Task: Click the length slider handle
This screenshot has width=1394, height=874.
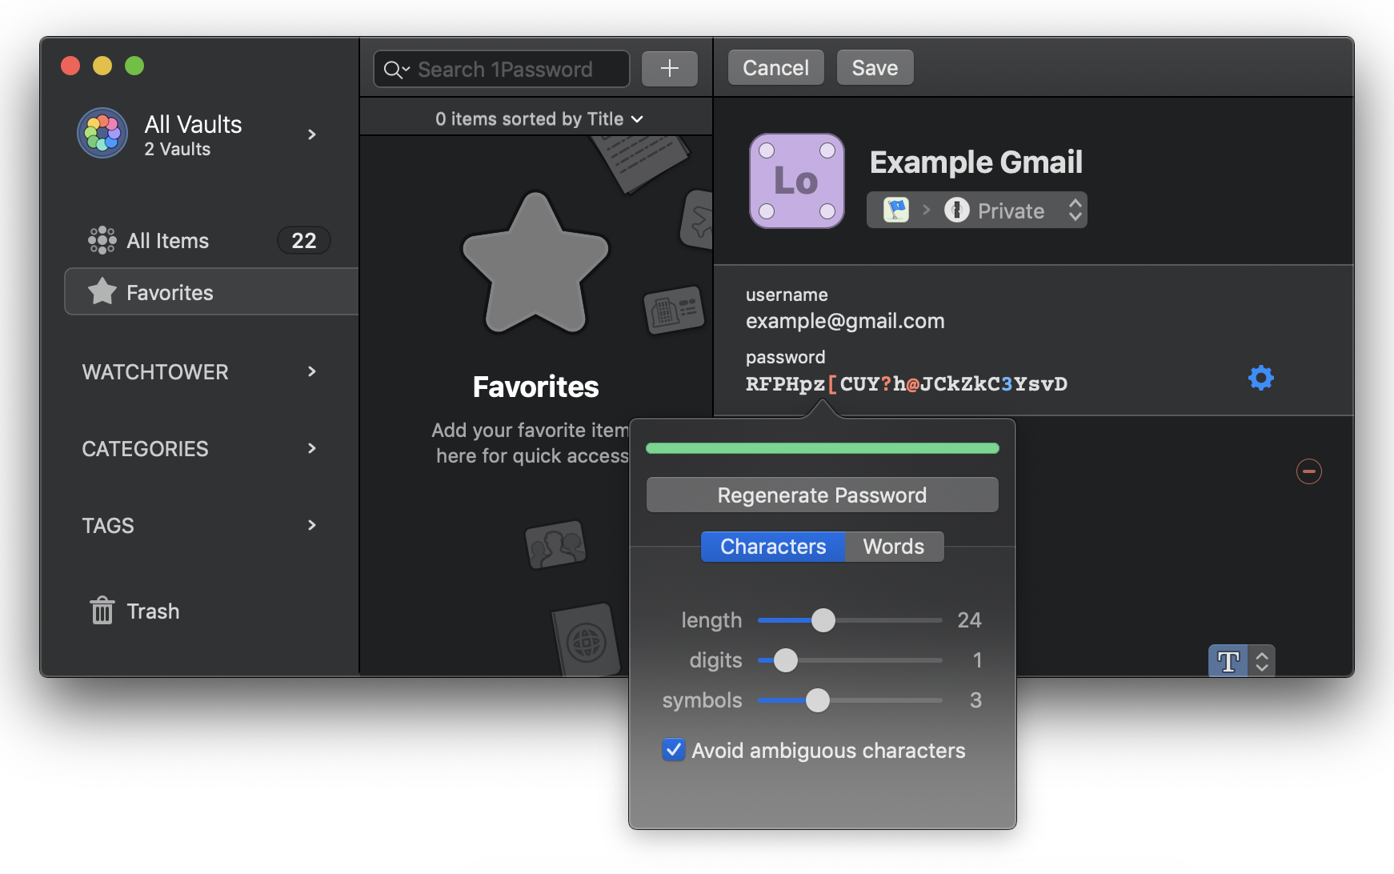Action: pos(823,620)
